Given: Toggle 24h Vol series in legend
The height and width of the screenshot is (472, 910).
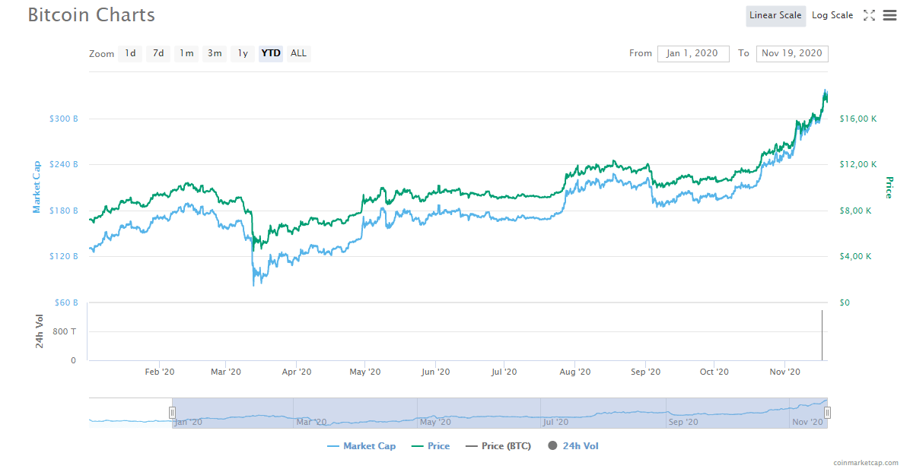Looking at the screenshot, I should (573, 446).
